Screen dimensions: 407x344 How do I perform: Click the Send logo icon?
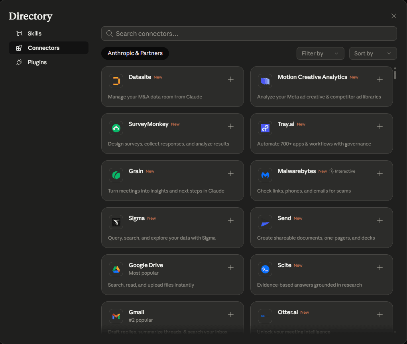[265, 222]
